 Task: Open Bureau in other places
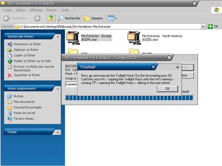18,96
